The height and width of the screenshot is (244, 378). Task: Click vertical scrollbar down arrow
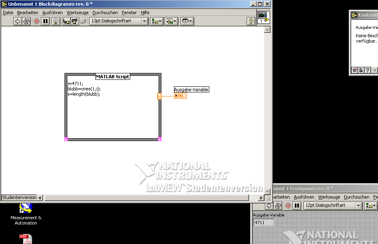tap(267, 191)
